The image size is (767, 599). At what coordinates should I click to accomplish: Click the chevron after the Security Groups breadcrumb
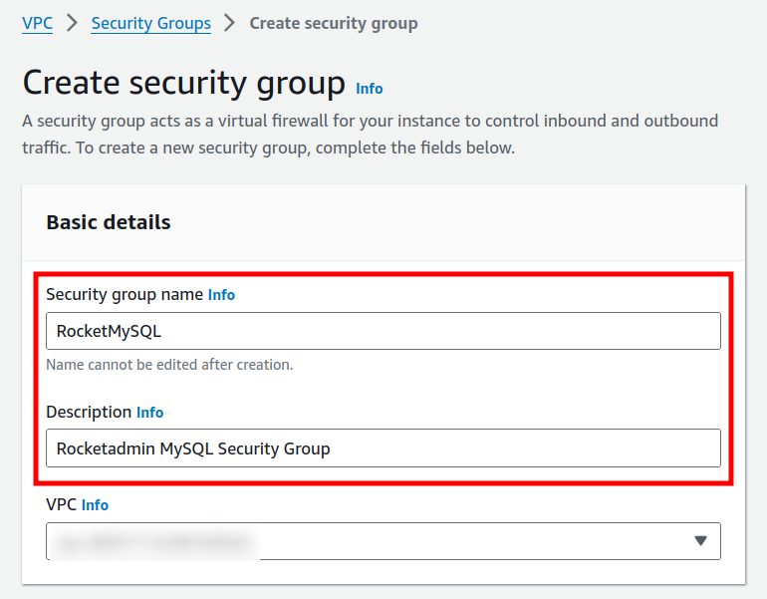tap(230, 23)
